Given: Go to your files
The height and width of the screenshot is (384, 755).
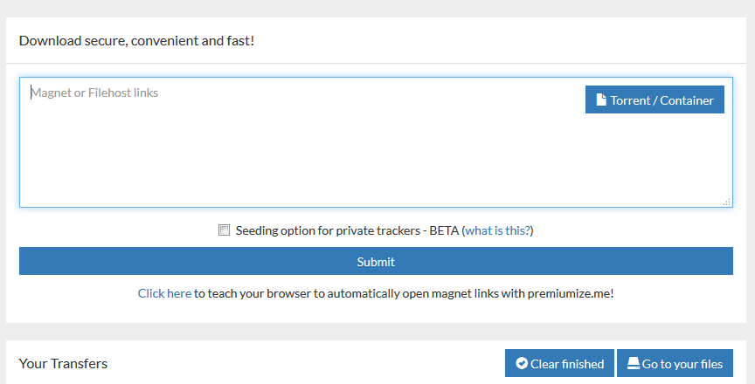Looking at the screenshot, I should [x=675, y=363].
